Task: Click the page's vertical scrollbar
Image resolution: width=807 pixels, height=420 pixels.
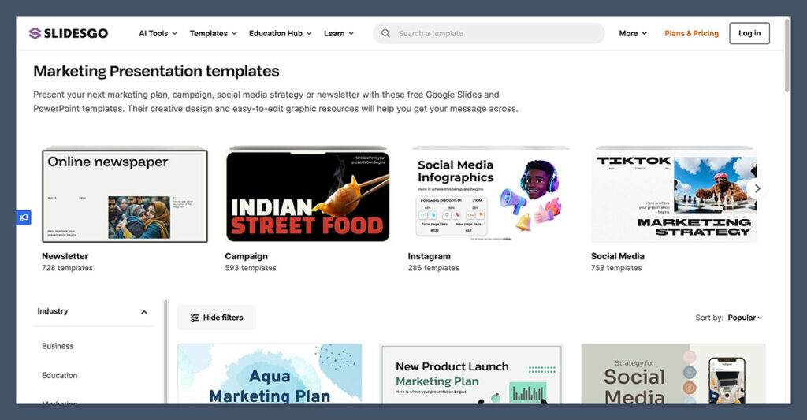Action: [x=787, y=56]
